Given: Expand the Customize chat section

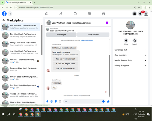Looking at the screenshot, I should [x=130, y=50].
